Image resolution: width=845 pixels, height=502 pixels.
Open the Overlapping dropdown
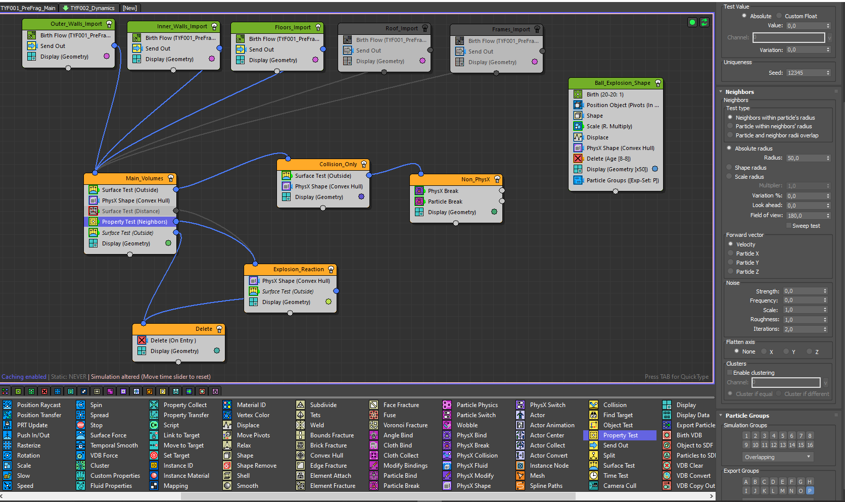click(x=777, y=457)
